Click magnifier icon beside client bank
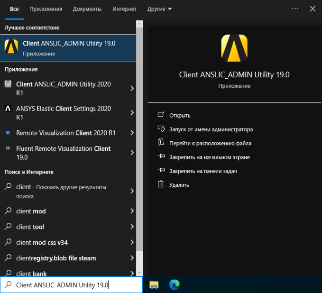 (x=8, y=273)
